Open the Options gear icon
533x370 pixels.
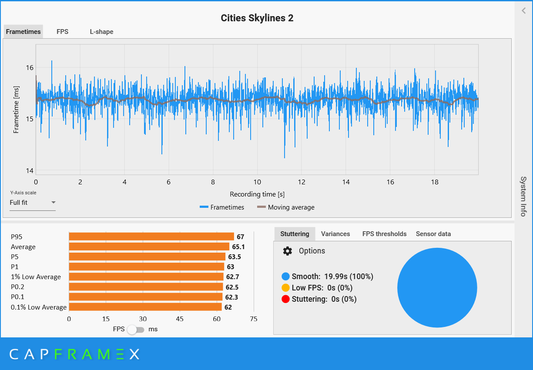click(287, 251)
